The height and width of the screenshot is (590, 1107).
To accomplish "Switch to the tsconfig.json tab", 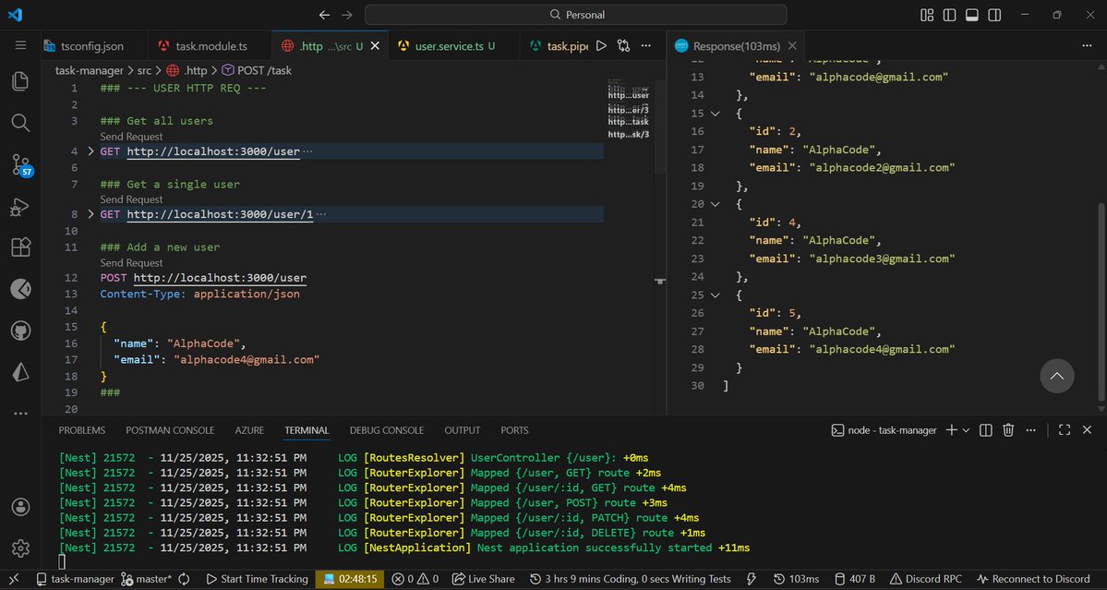I will click(92, 44).
